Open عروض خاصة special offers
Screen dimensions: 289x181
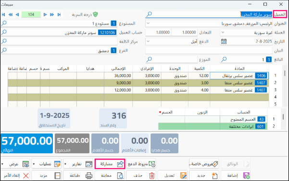(x=204, y=164)
